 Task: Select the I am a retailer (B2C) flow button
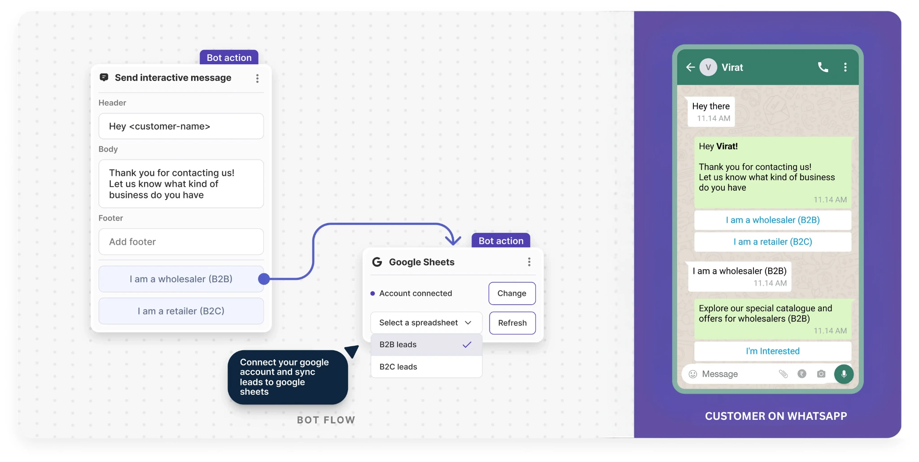181,311
